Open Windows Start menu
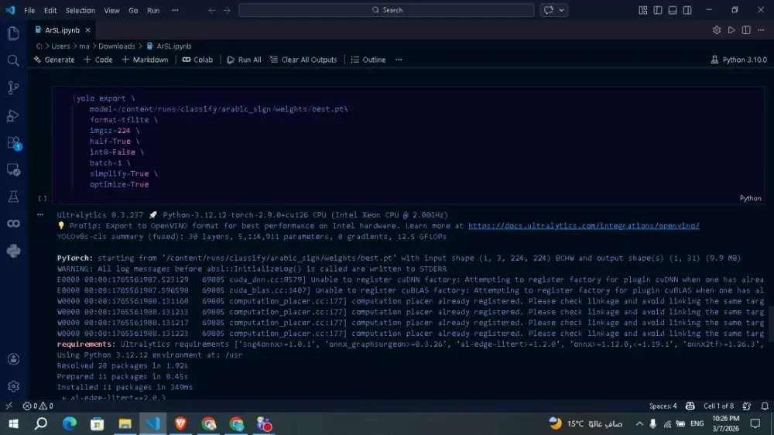Image resolution: width=774 pixels, height=435 pixels. coord(13,423)
